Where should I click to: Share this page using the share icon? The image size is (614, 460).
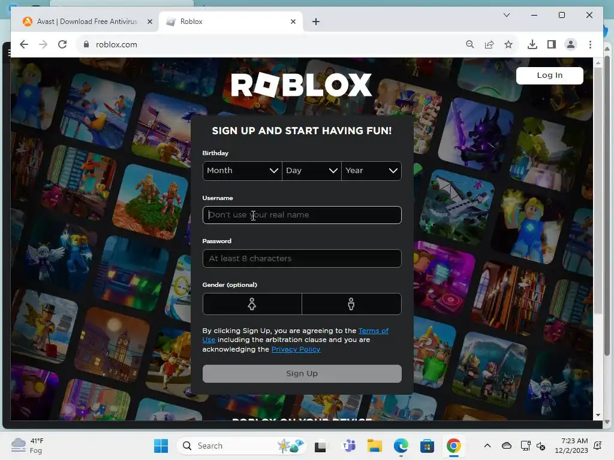(489, 44)
